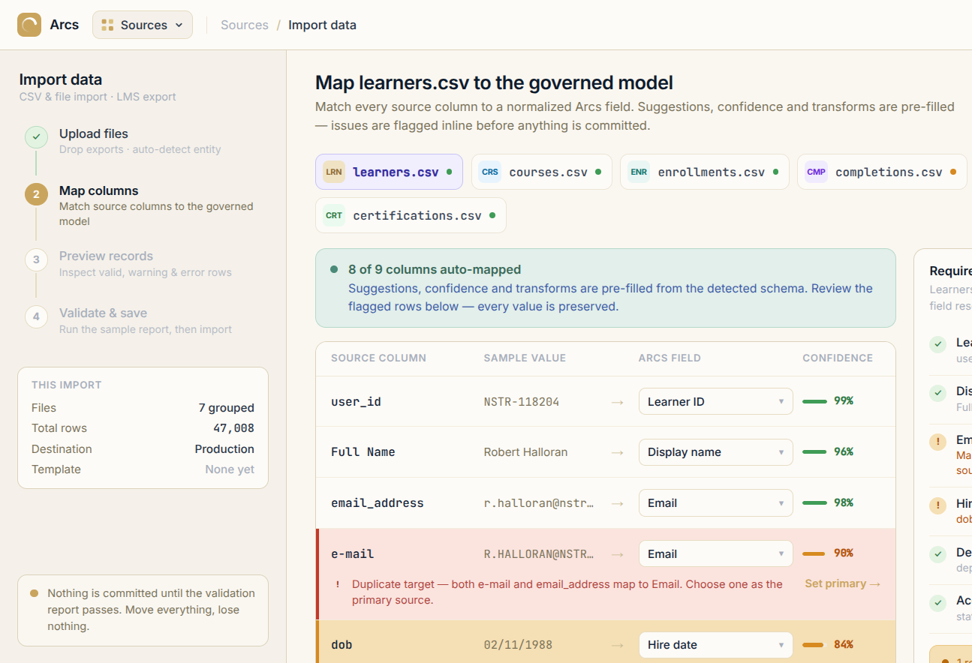Click the Ac… green check in Required panel

pos(937,602)
